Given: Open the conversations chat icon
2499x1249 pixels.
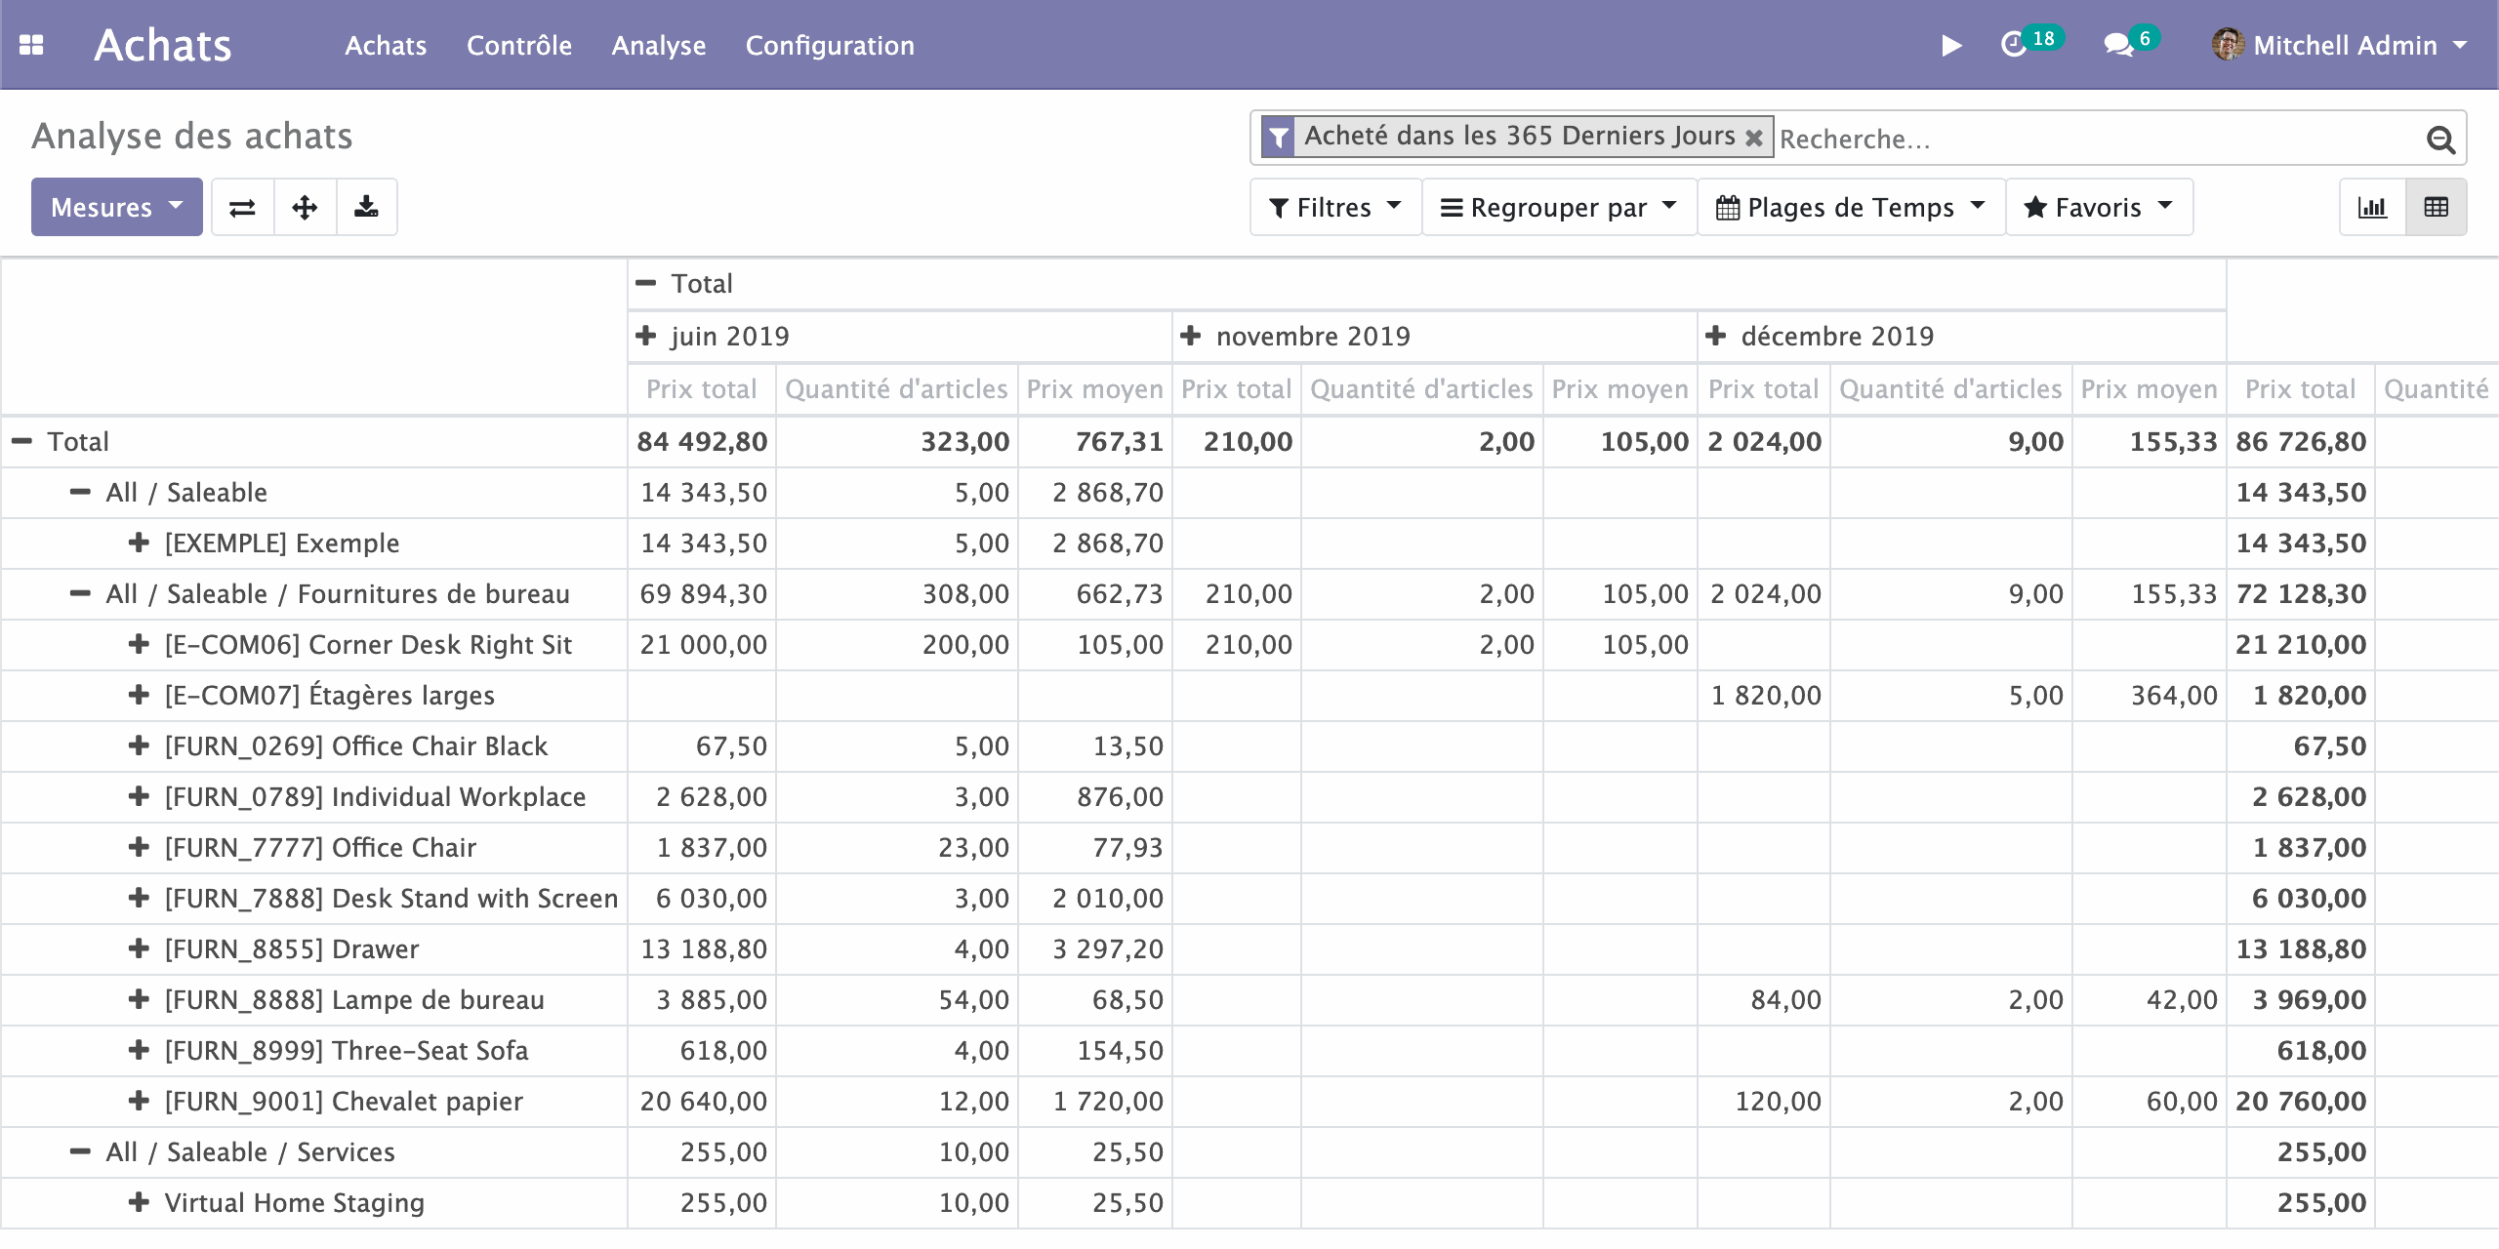Looking at the screenshot, I should (x=2117, y=45).
